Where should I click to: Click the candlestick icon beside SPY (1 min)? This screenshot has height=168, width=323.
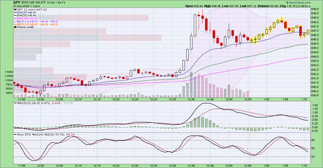pos(15,9)
